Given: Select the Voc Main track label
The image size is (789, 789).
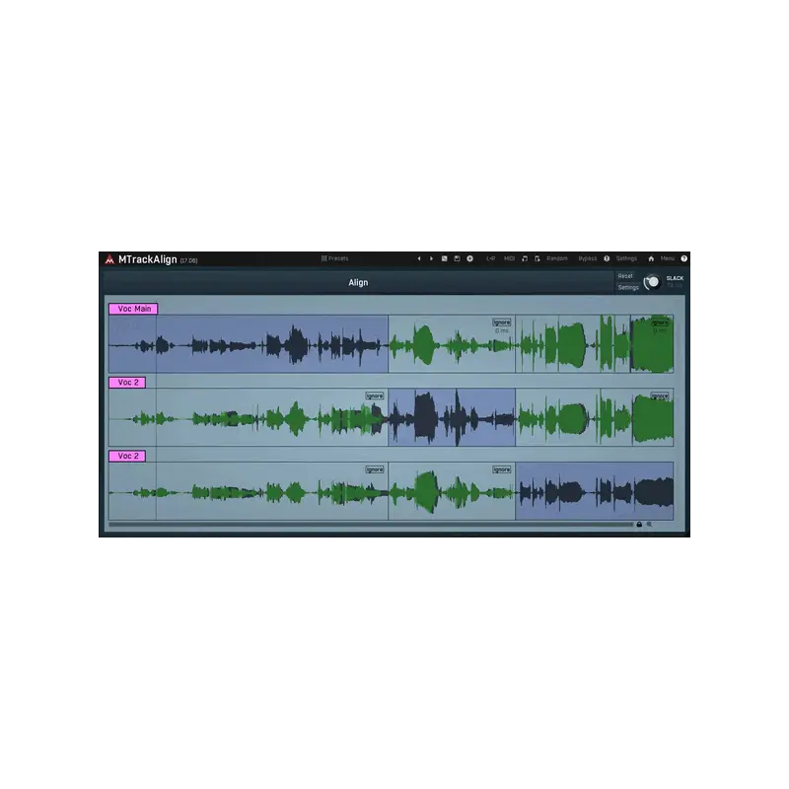Looking at the screenshot, I should coord(133,309).
